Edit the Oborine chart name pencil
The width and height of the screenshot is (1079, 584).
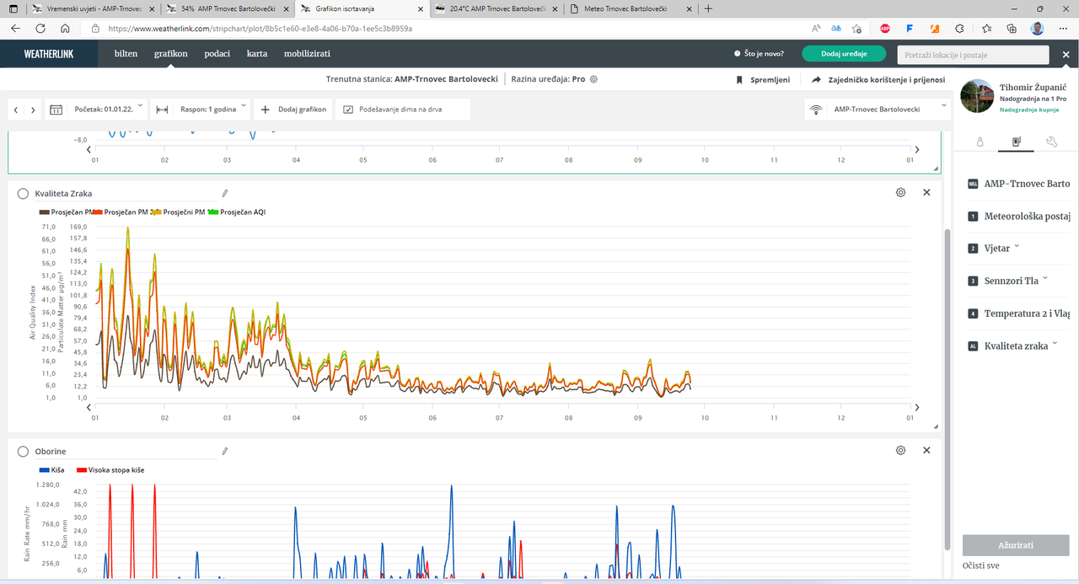tap(225, 451)
